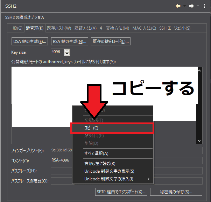Switch to the SSH エージェント(S) tab
Image resolution: width=211 pixels, height=202 pixels.
point(175,28)
